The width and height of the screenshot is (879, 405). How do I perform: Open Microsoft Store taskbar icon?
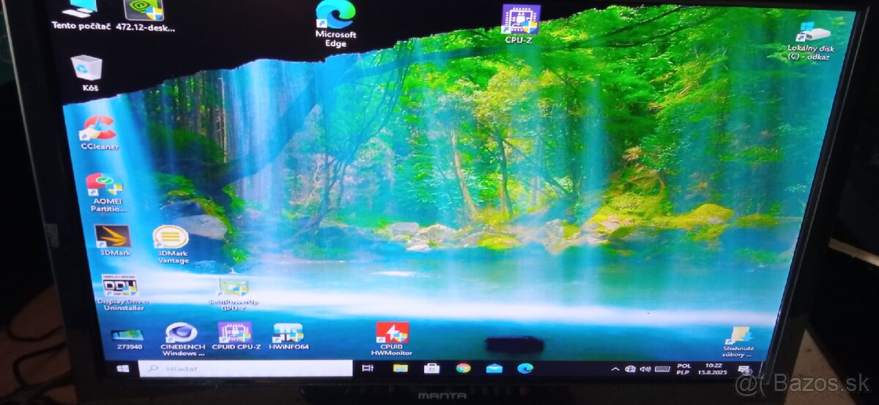(x=431, y=368)
